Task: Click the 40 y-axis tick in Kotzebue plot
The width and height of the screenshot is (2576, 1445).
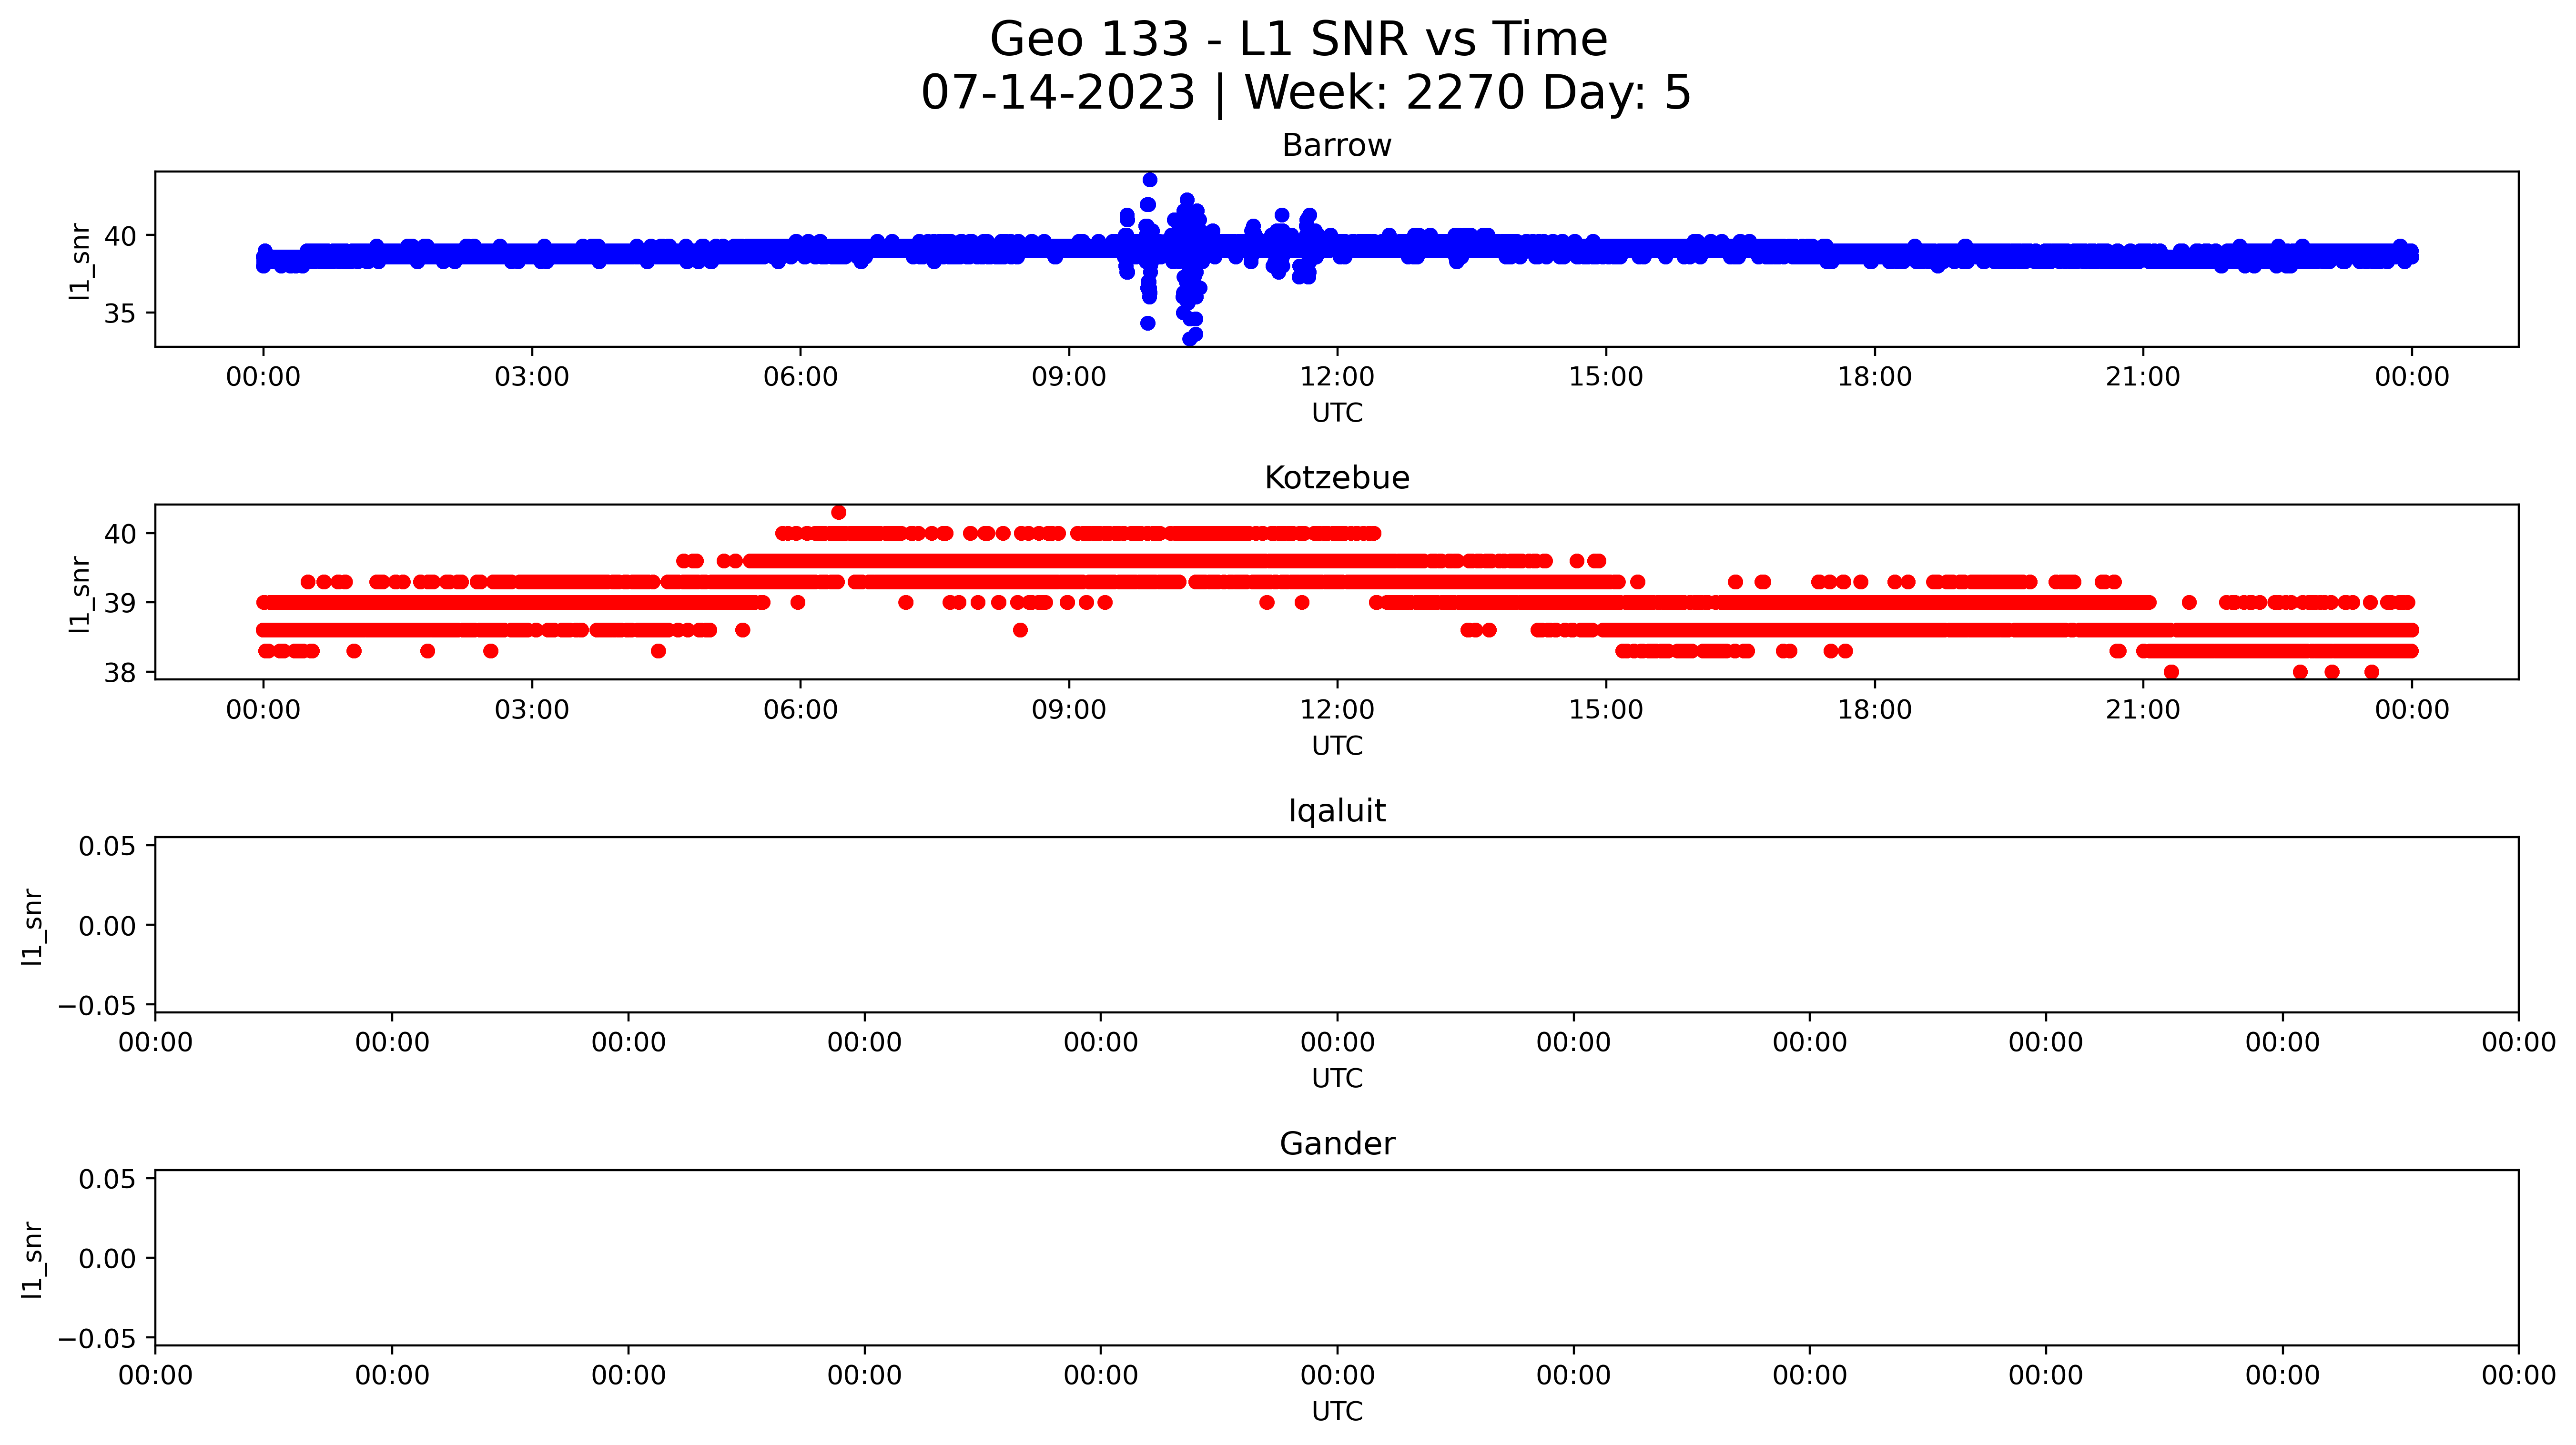Action: pyautogui.click(x=120, y=534)
